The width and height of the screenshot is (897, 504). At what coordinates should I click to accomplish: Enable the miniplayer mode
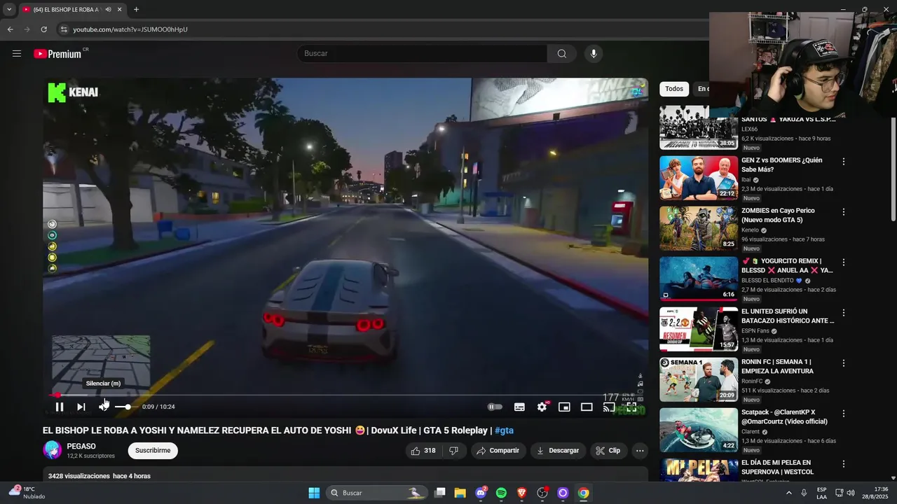[564, 407]
